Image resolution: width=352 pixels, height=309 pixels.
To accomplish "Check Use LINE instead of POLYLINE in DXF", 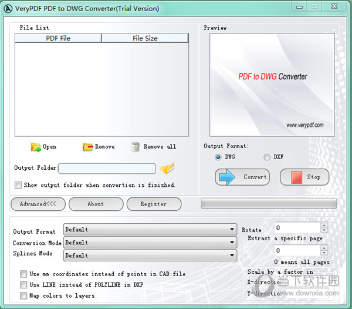I will coord(23,285).
